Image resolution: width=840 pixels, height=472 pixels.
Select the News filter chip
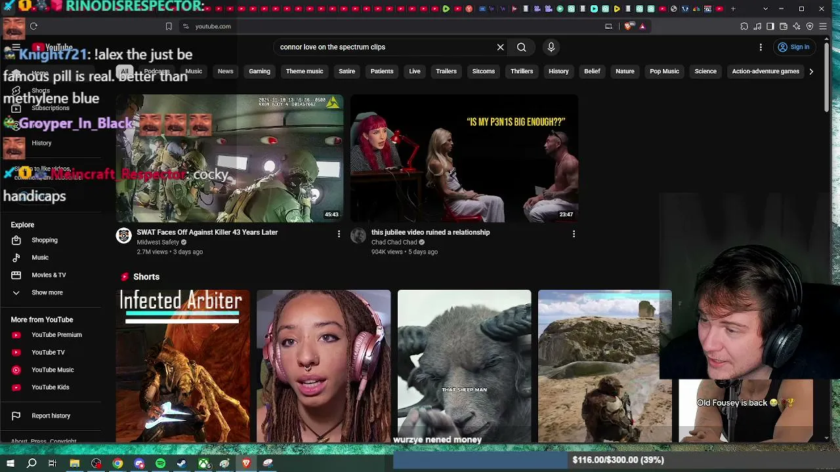(x=226, y=71)
